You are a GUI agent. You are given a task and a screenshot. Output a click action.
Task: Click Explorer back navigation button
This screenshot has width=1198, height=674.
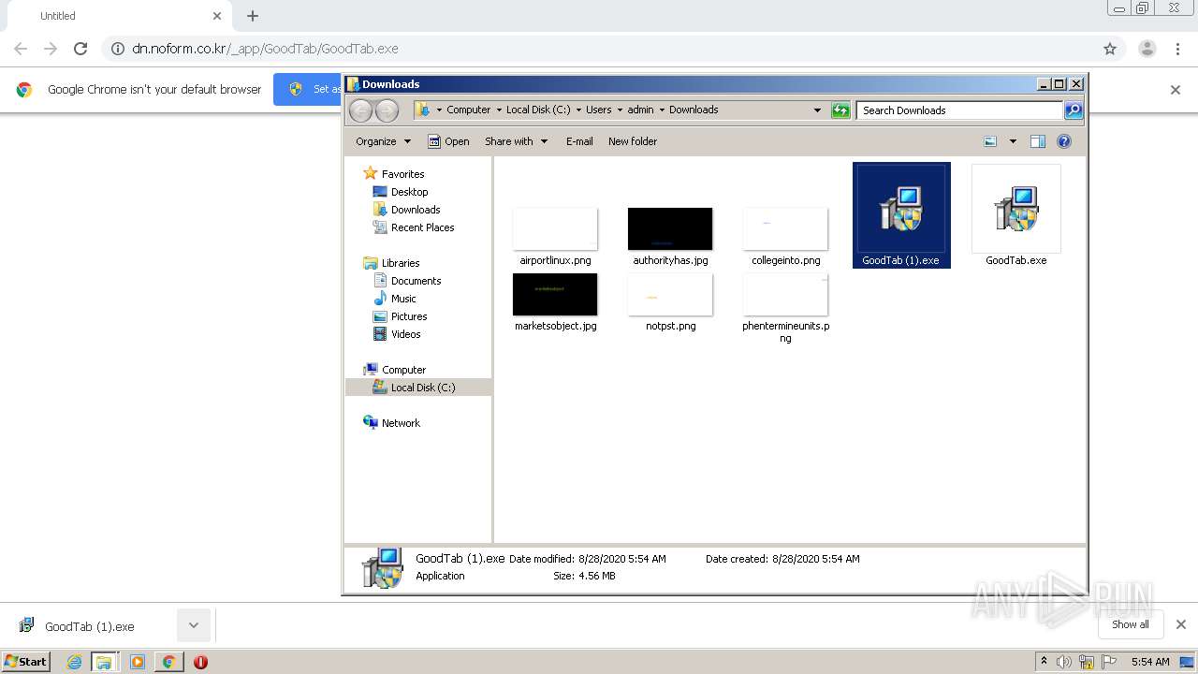360,110
